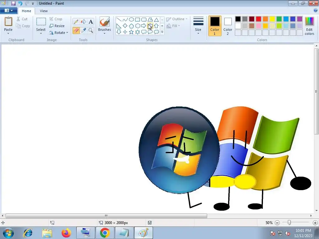Viewport: 319px width, 239px height.
Task: Open the Paint Help question mark
Action: click(316, 11)
